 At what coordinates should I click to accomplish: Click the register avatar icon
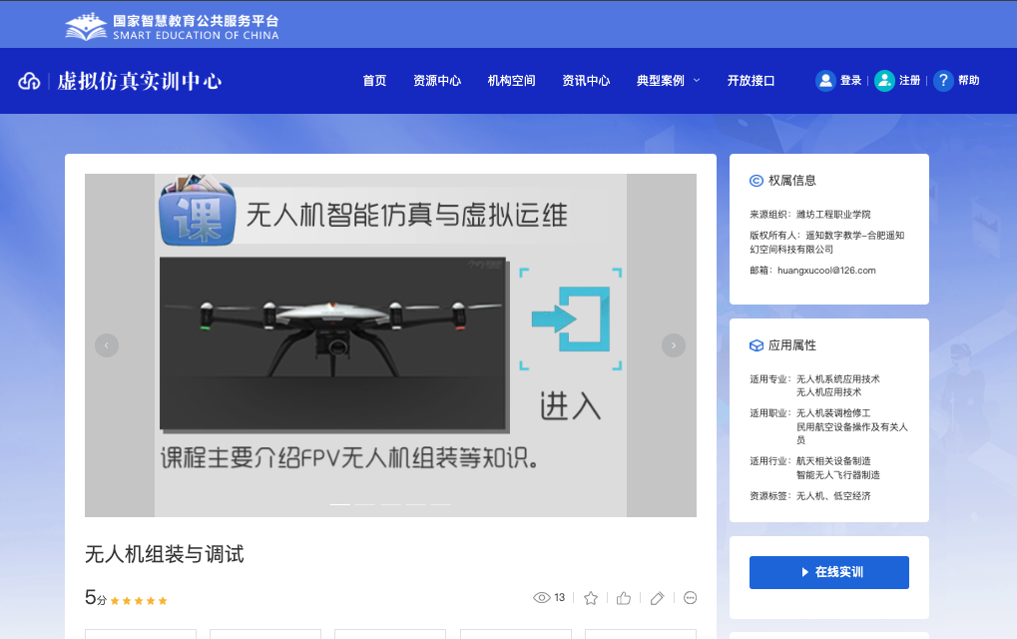coord(884,81)
